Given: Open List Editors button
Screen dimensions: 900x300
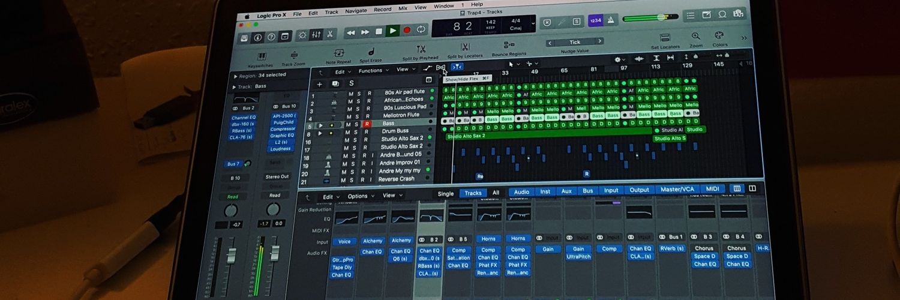Looking at the screenshot, I should [691, 16].
